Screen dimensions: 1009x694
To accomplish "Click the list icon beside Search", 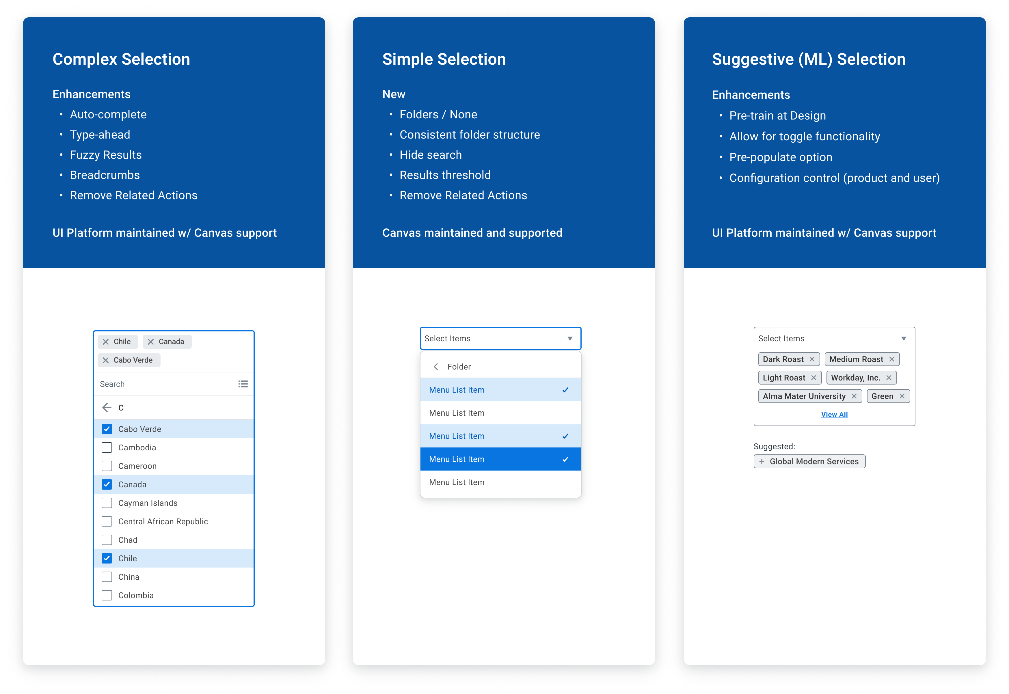I will (243, 384).
